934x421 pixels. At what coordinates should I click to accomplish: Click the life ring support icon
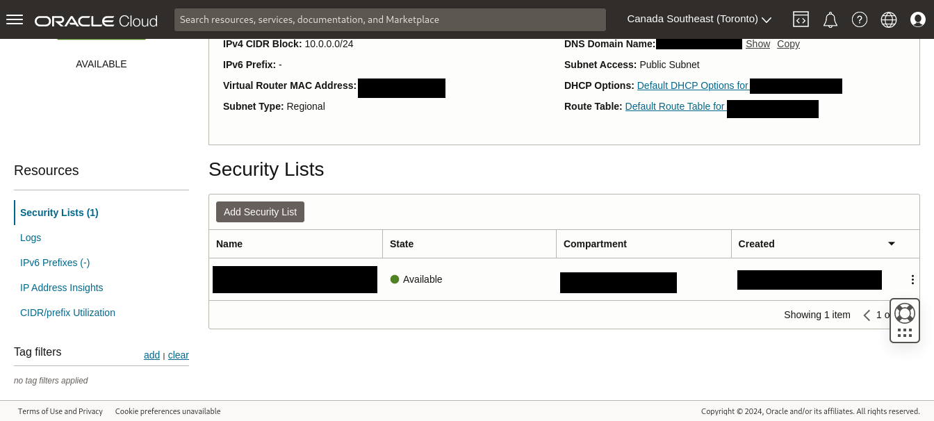tap(904, 313)
